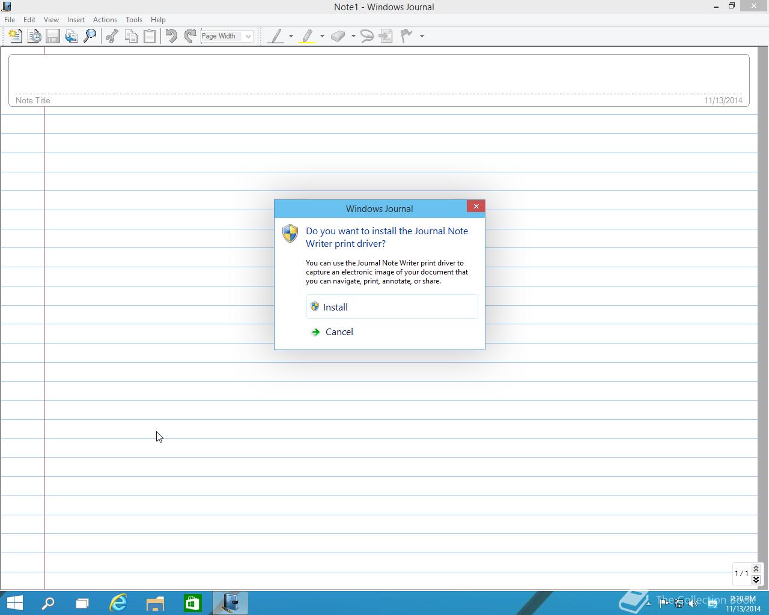769x615 pixels.
Task: Click the Task View taskbar icon
Action: [82, 603]
